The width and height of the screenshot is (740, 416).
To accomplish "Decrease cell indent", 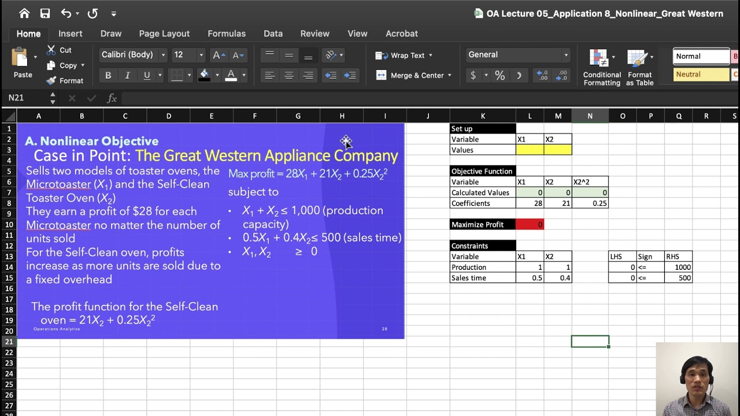I will (x=331, y=76).
